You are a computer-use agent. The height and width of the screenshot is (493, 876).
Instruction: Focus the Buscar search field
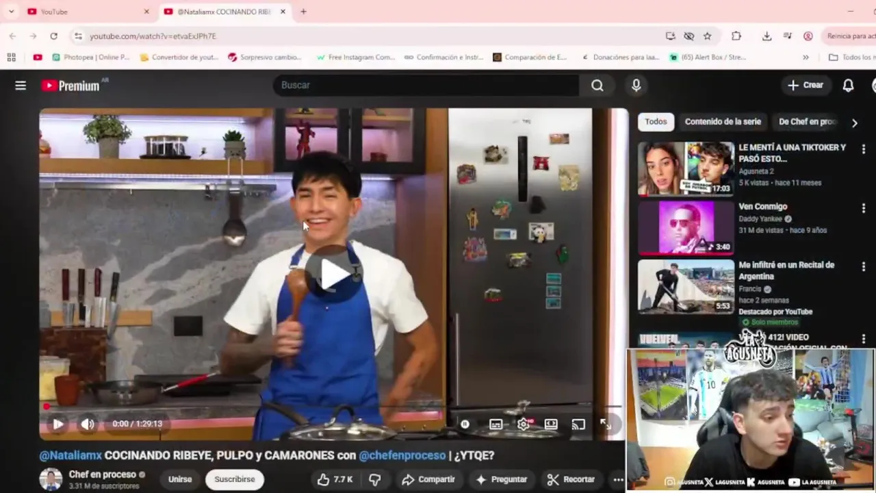(x=426, y=85)
